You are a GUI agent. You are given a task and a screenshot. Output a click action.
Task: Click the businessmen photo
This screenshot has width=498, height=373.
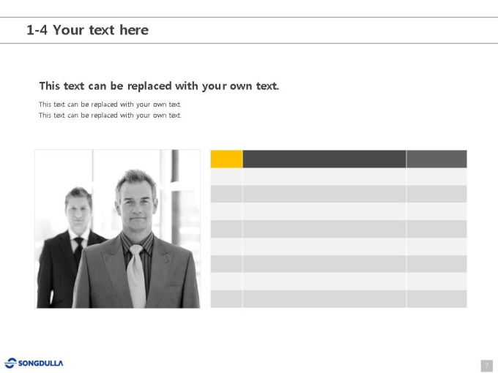coord(117,229)
